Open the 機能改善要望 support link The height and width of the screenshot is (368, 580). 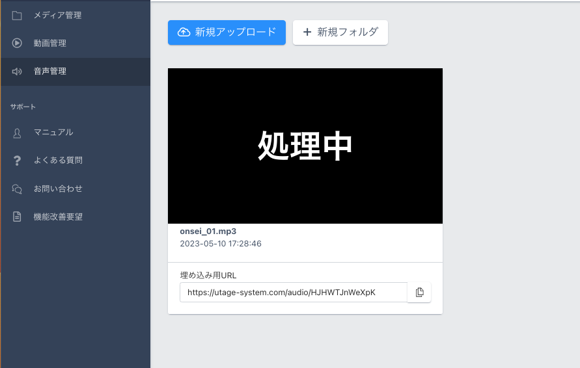coord(58,217)
